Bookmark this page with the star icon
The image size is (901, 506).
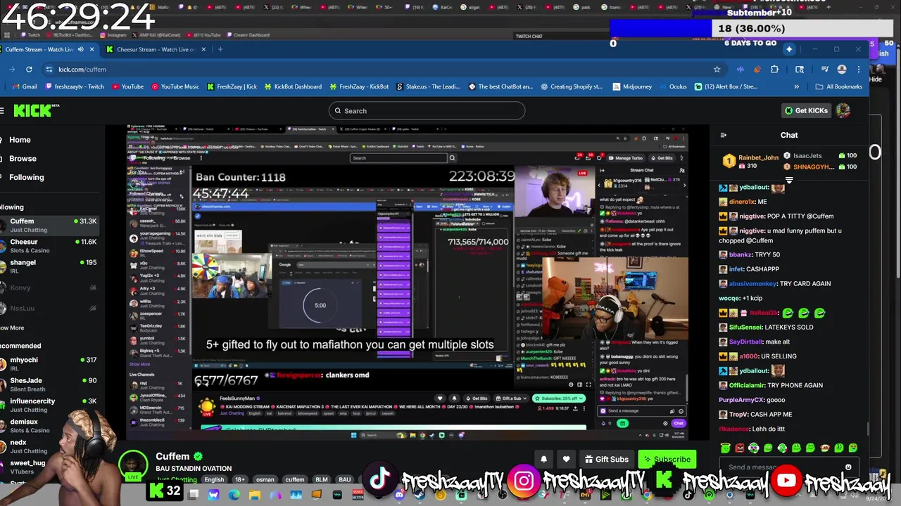click(x=717, y=69)
